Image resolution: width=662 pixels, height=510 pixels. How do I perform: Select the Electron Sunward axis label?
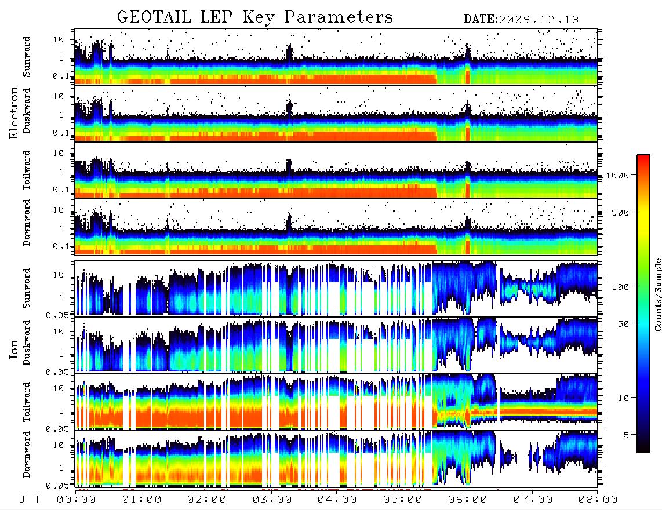click(27, 57)
